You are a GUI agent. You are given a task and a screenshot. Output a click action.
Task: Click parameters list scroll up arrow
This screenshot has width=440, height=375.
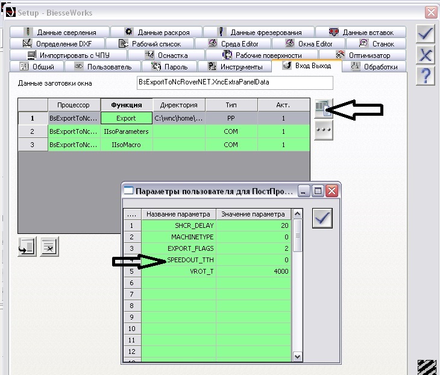tap(297, 214)
